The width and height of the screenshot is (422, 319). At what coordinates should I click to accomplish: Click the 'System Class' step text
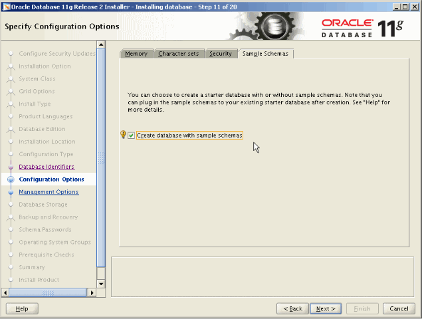click(37, 79)
